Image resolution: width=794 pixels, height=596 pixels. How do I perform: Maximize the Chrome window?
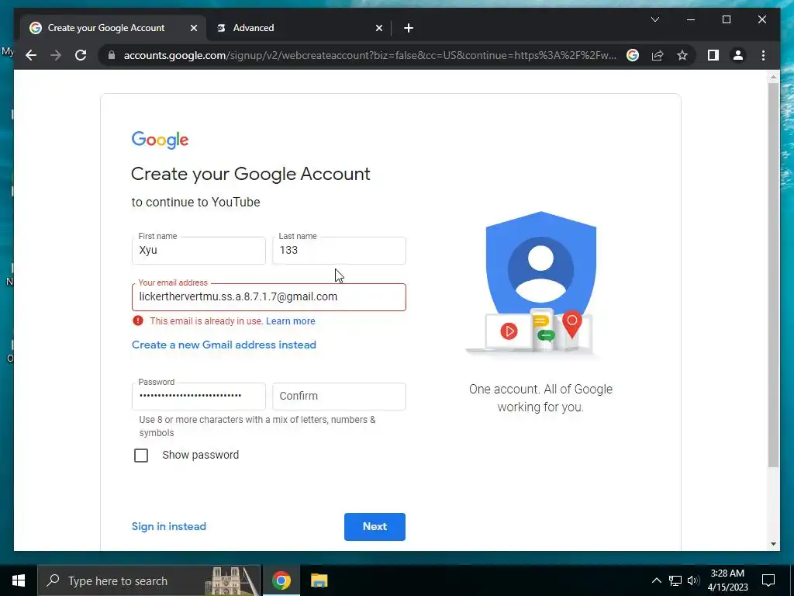[726, 19]
